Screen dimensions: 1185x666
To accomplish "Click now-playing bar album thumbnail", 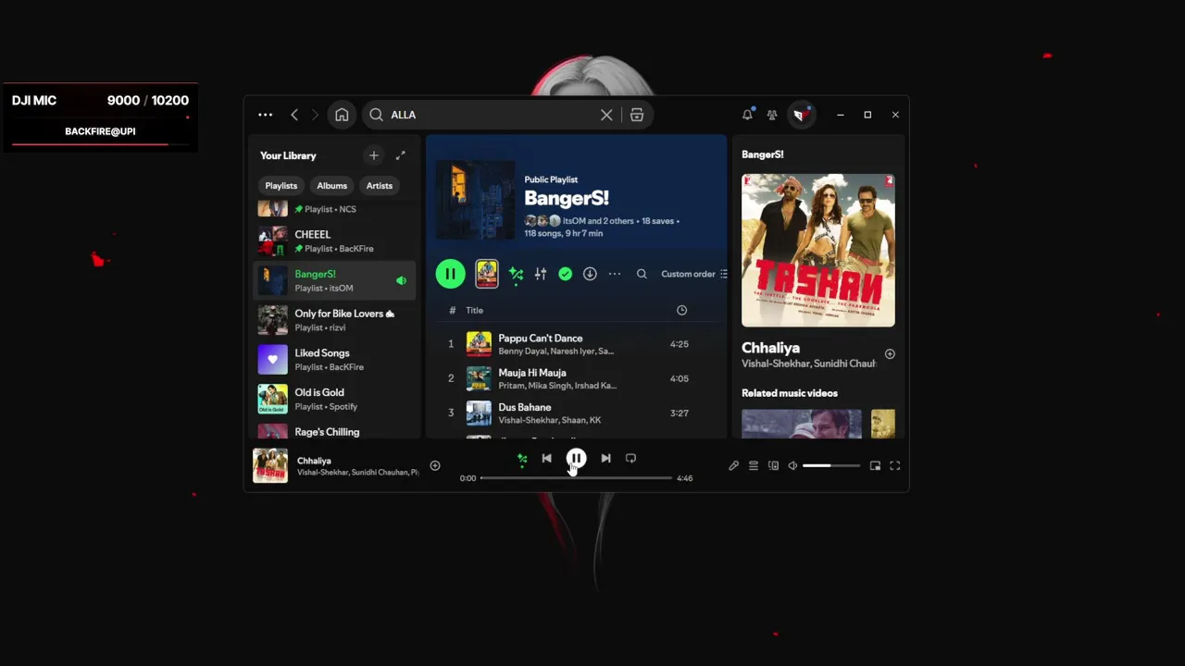I will (x=270, y=465).
